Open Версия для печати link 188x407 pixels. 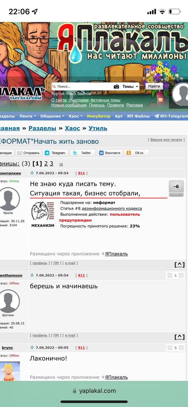click(x=166, y=140)
